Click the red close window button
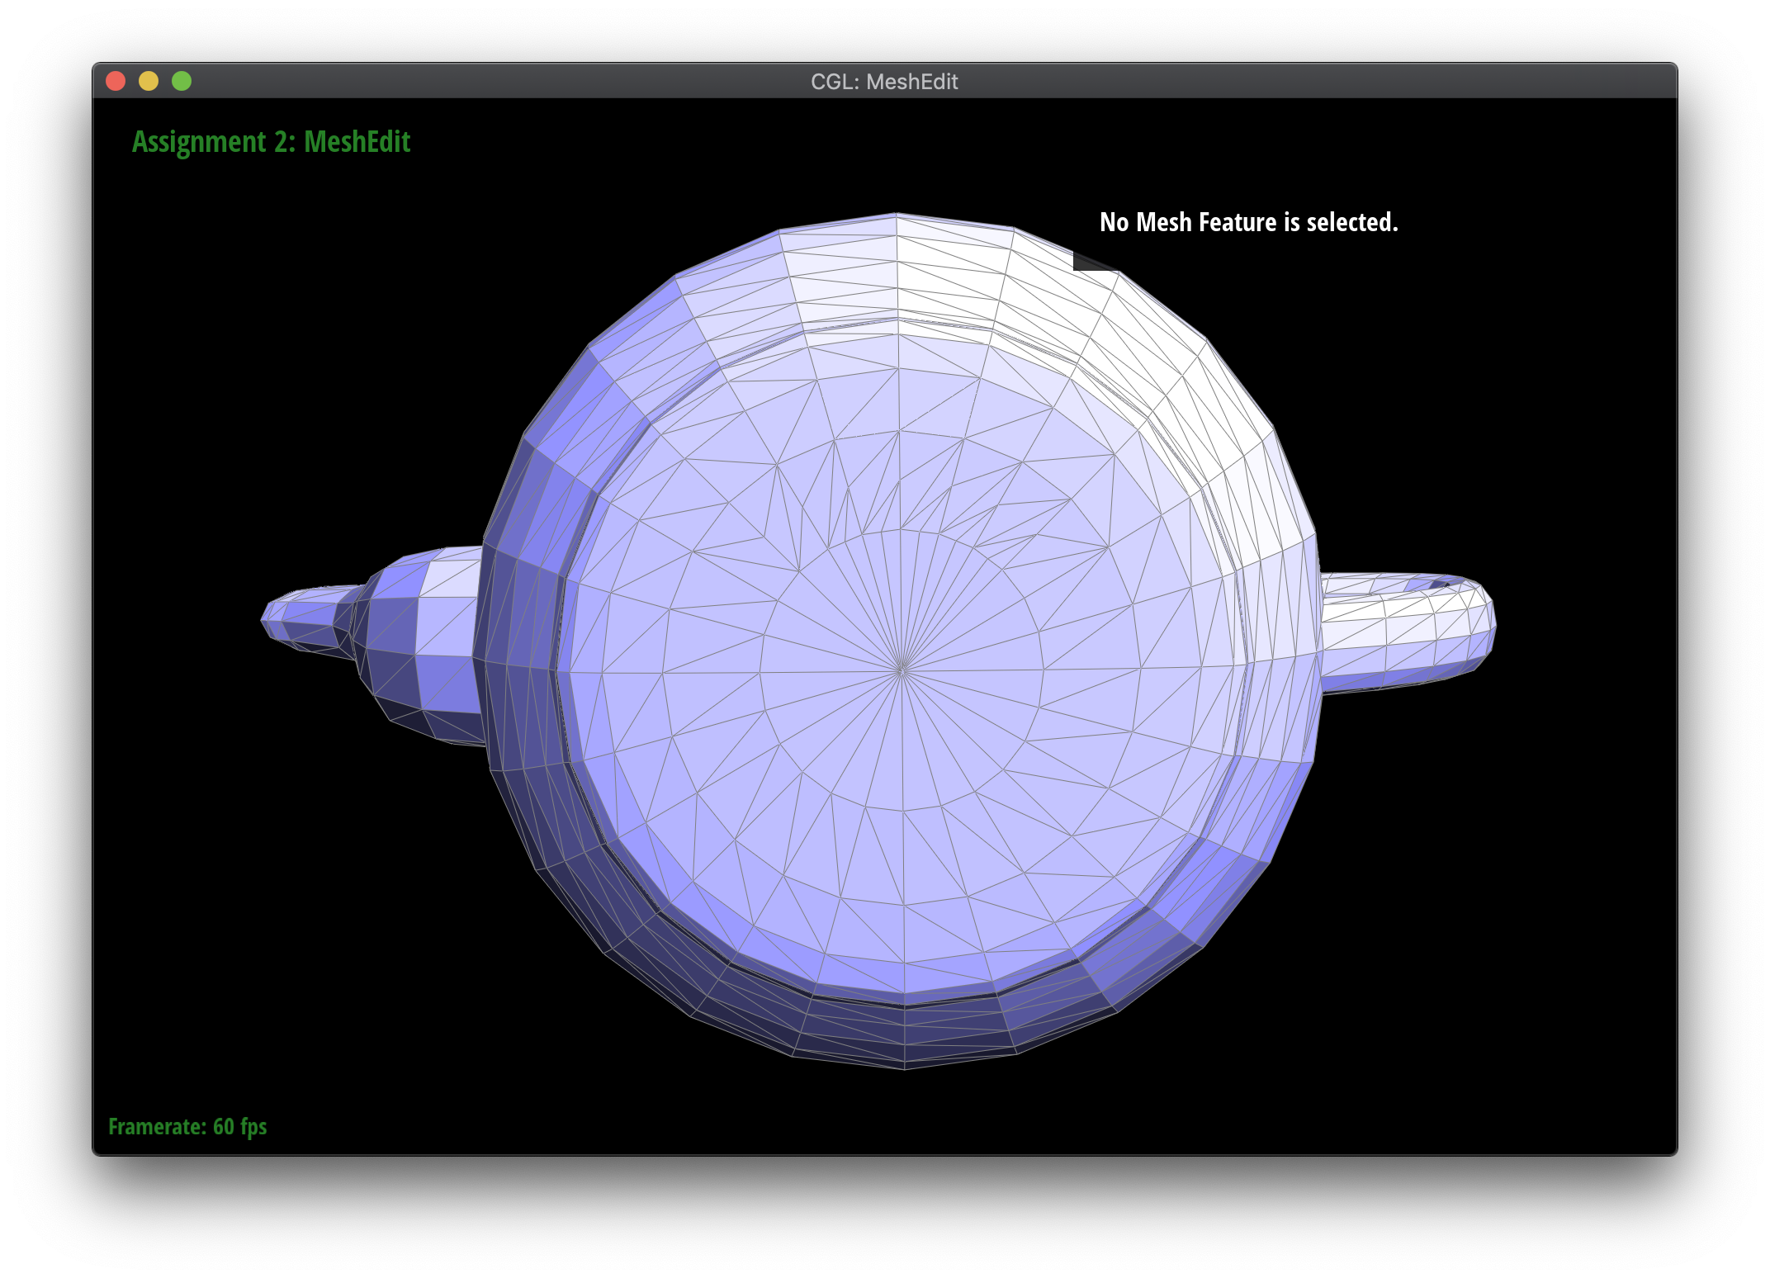The height and width of the screenshot is (1278, 1770). click(116, 81)
